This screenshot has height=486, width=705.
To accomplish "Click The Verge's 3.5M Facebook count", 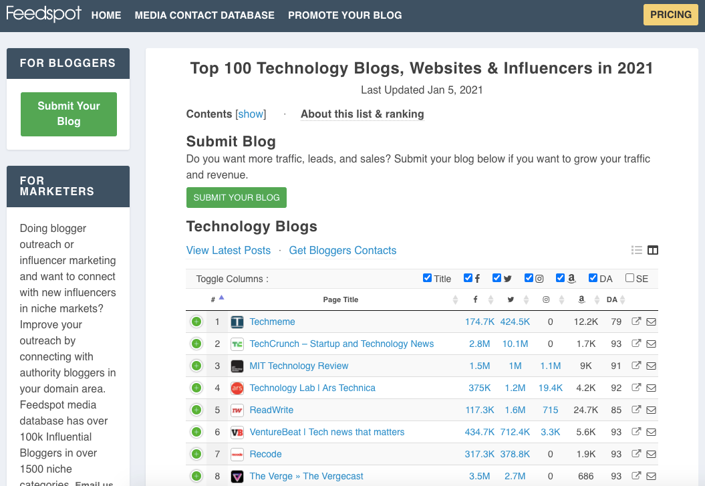I will [x=479, y=476].
